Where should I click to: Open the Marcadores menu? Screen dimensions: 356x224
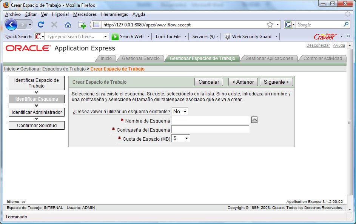point(85,14)
